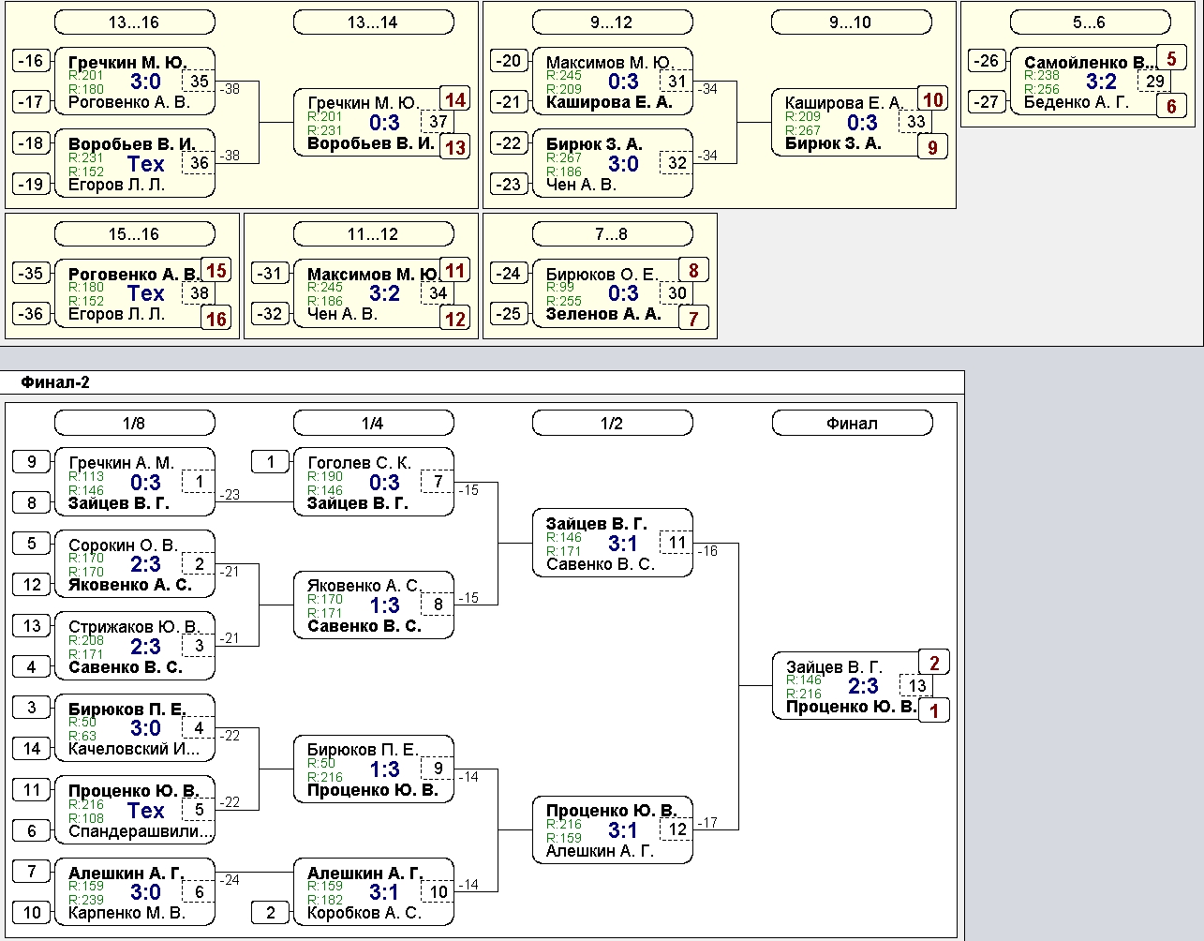Select place badge 2 for Зайцев in final
The image size is (1204, 941).
[934, 663]
